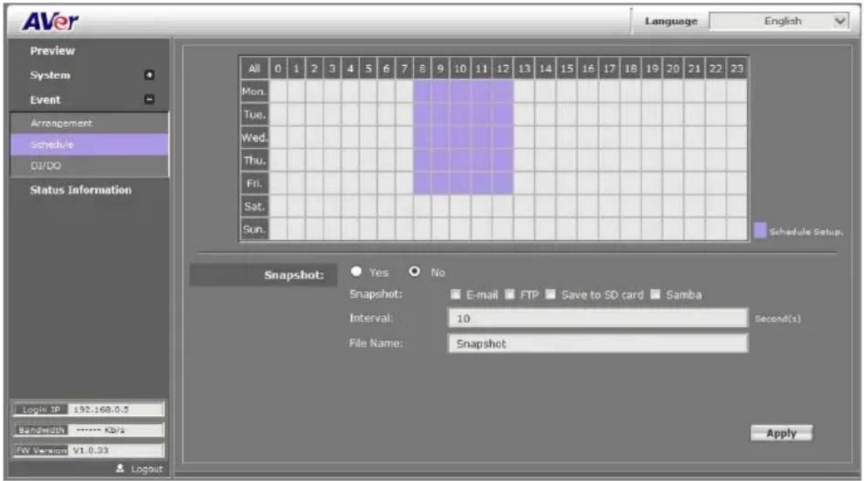864x481 pixels.
Task: Select the Tue. row header
Action: pos(254,114)
